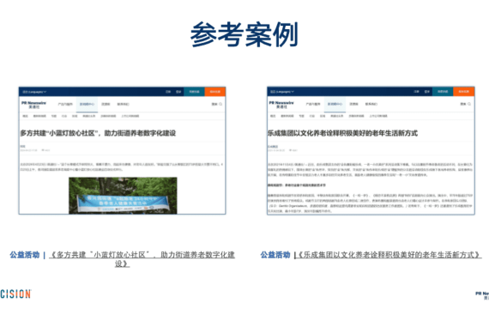Screen dimensions: 489x309
Task: Click the CISION logo at bottom left
Action: coord(15,294)
